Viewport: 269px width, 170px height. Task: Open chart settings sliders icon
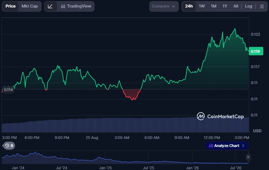pos(262,6)
